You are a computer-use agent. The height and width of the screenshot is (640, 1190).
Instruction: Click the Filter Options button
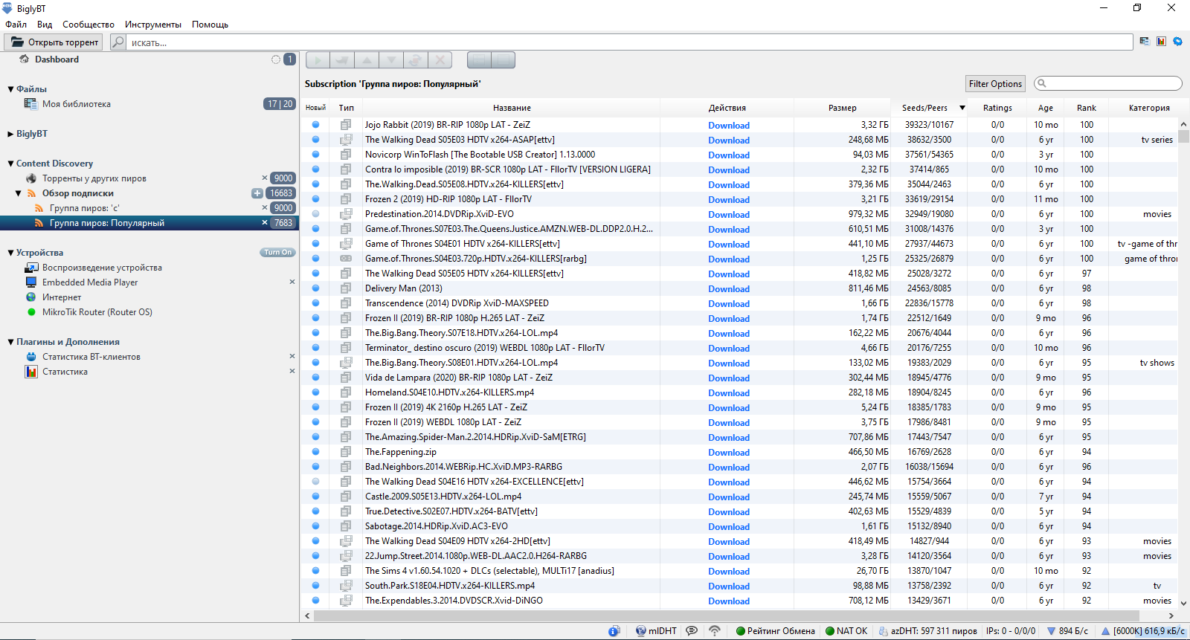[995, 84]
